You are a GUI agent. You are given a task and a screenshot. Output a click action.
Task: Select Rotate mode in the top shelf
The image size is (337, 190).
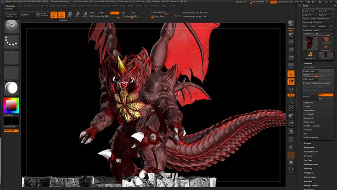click(85, 15)
